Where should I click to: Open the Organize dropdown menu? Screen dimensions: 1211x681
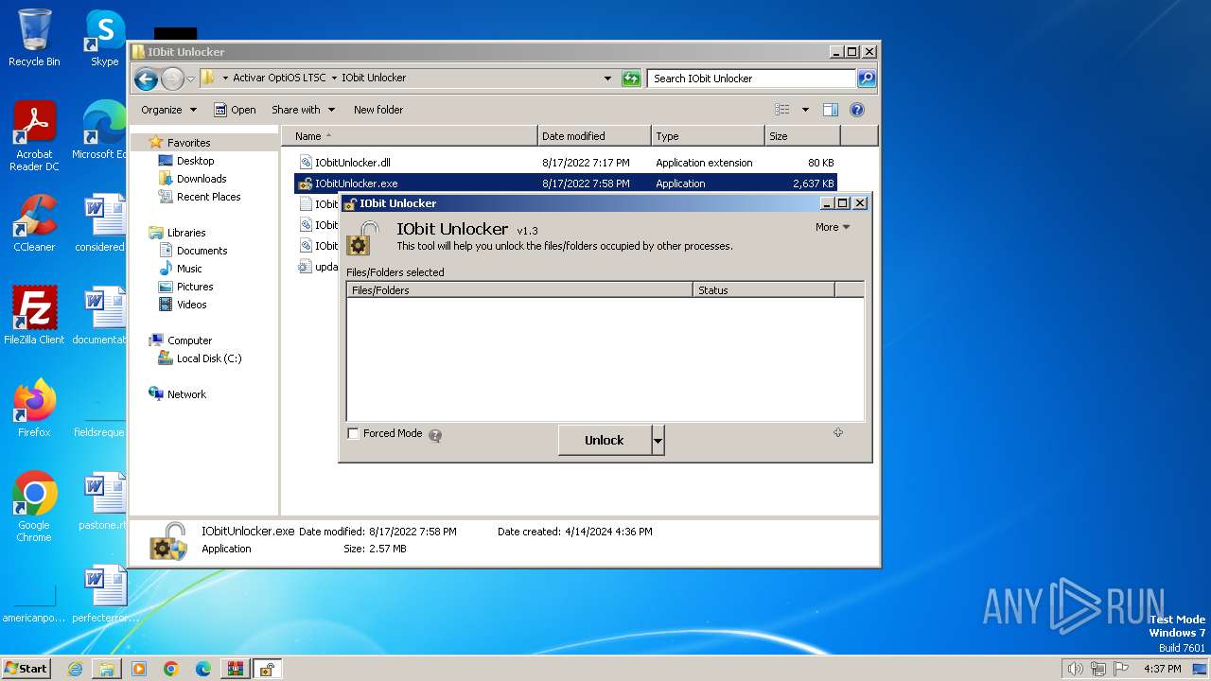pyautogui.click(x=168, y=110)
